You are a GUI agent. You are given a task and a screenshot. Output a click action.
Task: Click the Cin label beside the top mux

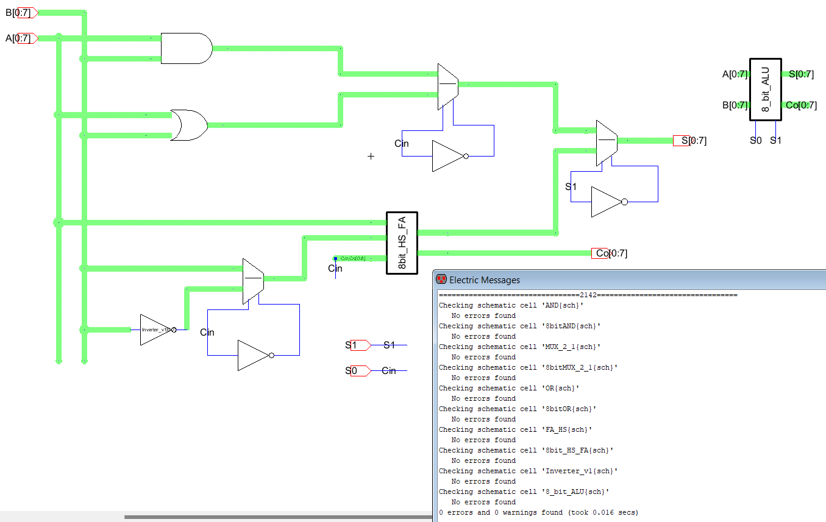402,144
